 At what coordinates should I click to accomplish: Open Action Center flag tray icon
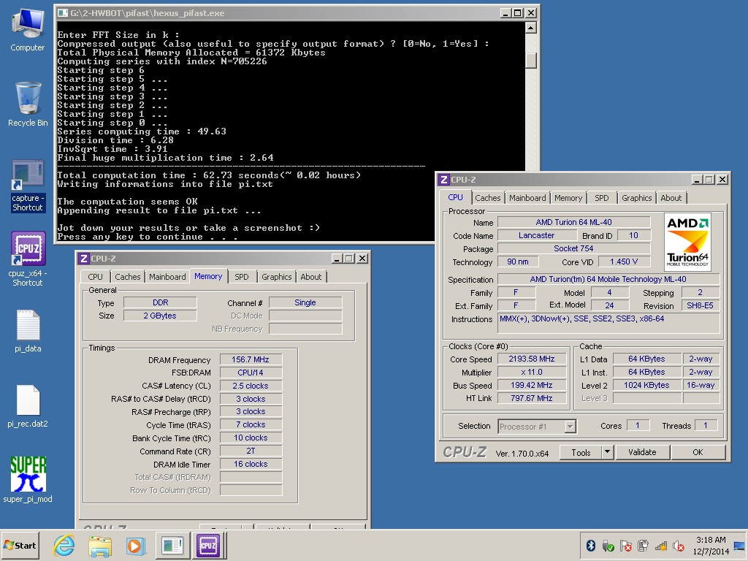pyautogui.click(x=625, y=546)
